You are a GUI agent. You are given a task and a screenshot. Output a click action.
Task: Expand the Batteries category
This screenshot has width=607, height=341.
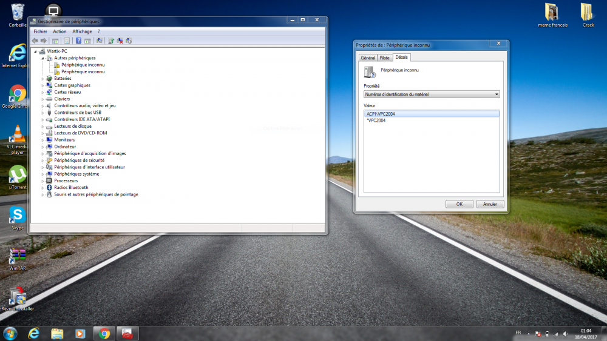click(x=42, y=78)
